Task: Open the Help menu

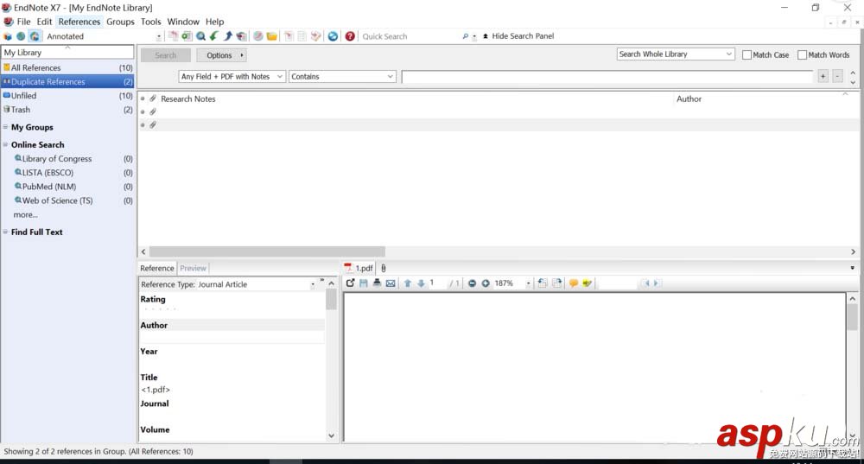Action: pyautogui.click(x=214, y=22)
